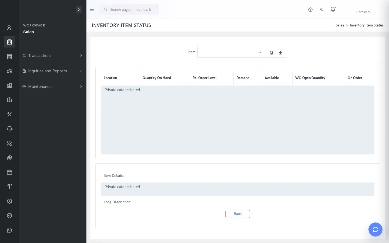The height and width of the screenshot is (243, 389).
Task: Open the gear settings icon in sidebar
Action: [9, 201]
